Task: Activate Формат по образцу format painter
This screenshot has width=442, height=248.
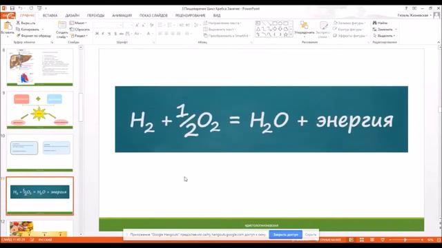Action: tap(34, 36)
